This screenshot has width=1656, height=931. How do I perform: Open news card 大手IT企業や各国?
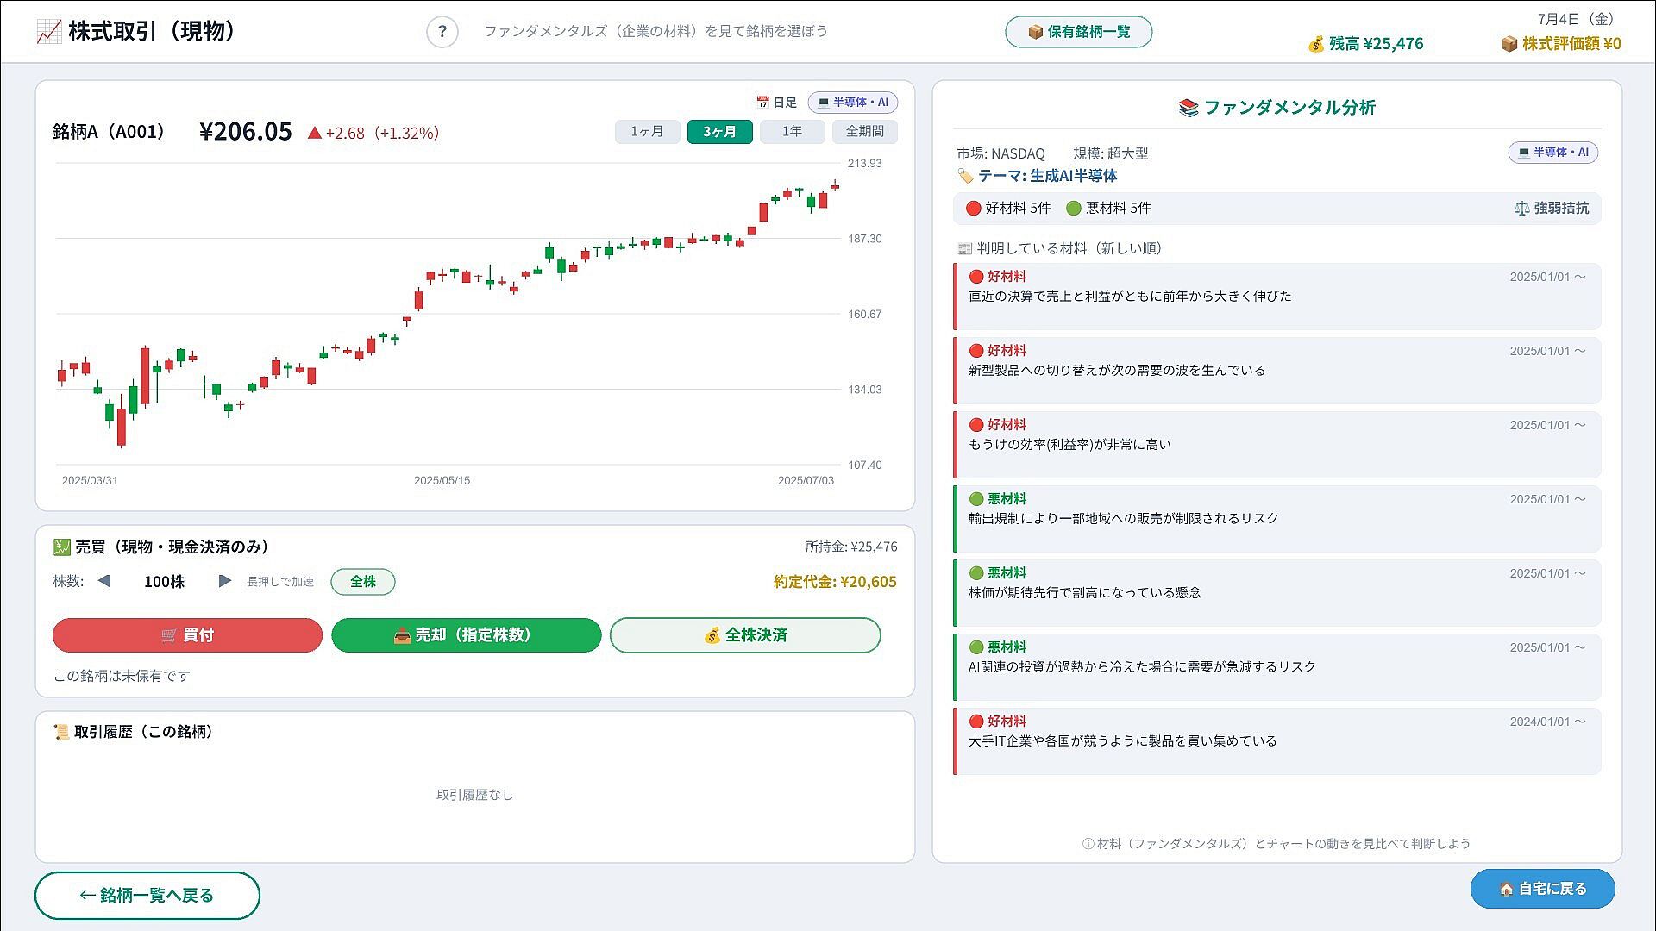tap(1277, 741)
